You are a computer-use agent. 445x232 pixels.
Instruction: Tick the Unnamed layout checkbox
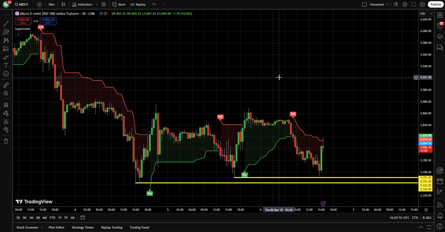(x=365, y=4)
